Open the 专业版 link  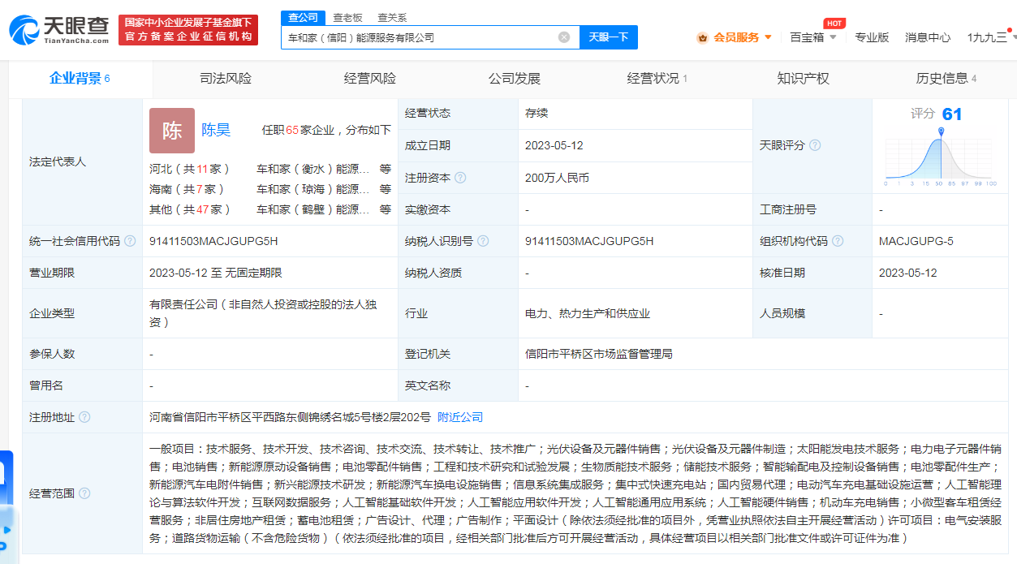[872, 37]
